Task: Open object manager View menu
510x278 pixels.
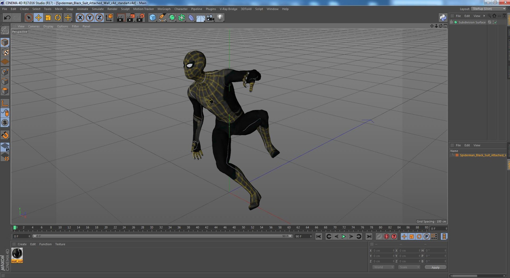Action: (x=477, y=16)
